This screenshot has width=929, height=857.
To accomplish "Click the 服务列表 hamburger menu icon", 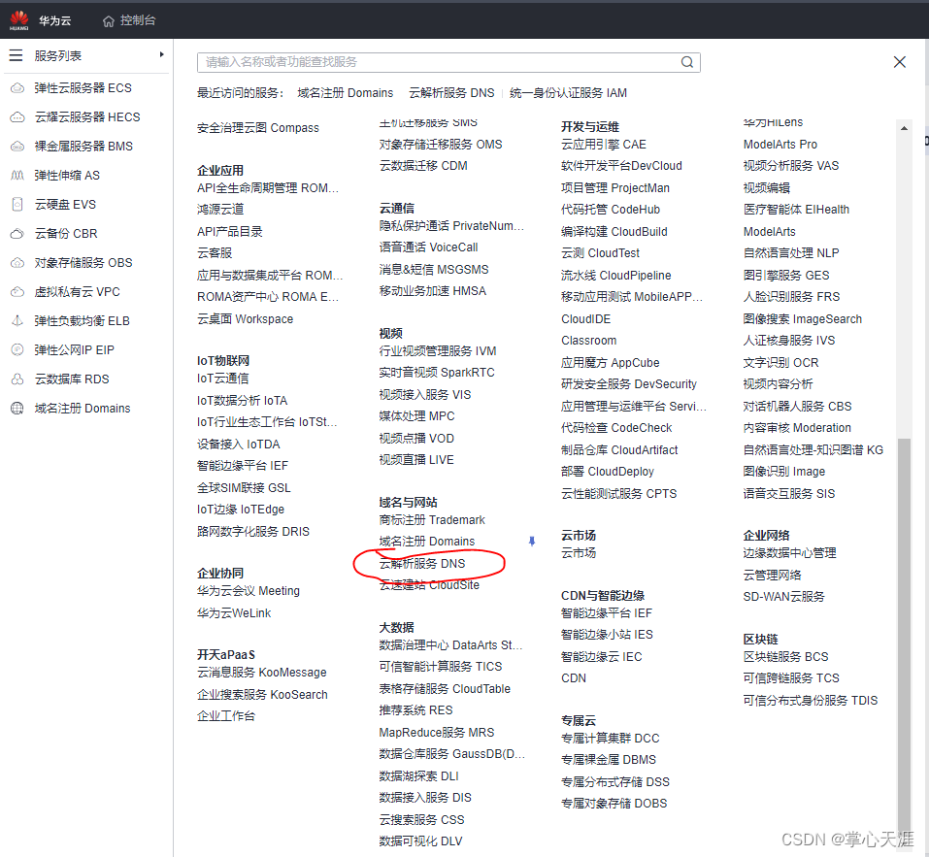I will click(16, 54).
